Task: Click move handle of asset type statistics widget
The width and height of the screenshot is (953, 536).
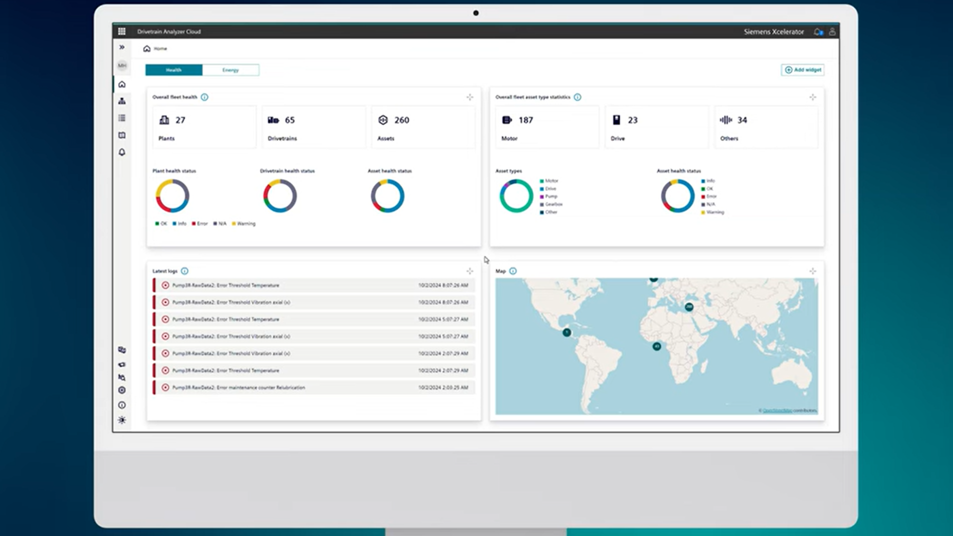Action: (x=812, y=97)
